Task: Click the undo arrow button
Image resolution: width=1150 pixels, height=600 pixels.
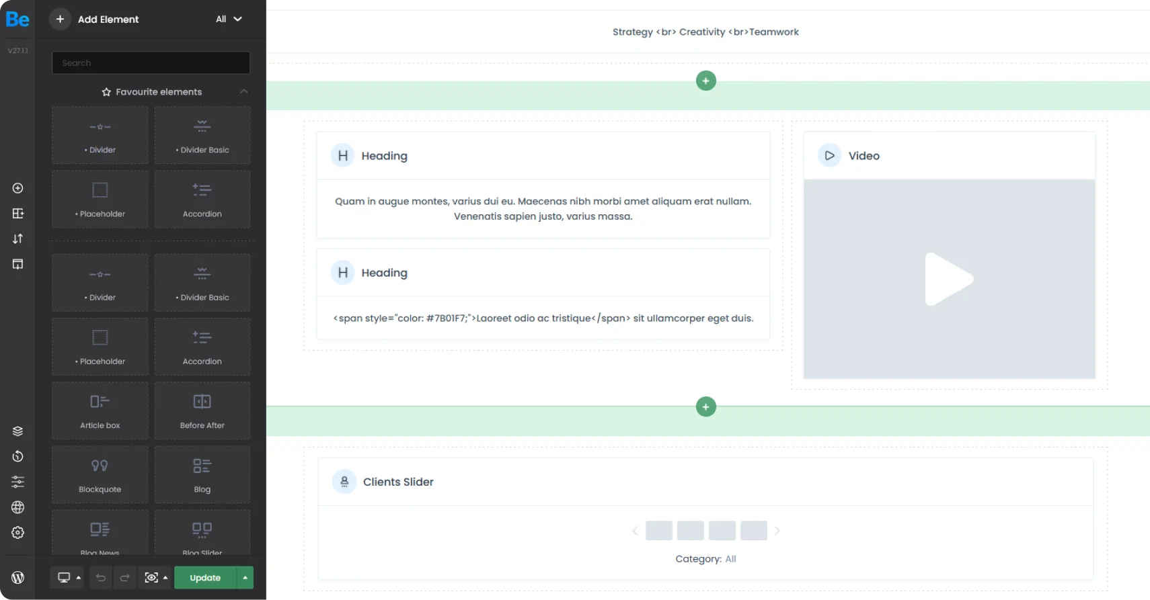Action: [101, 578]
